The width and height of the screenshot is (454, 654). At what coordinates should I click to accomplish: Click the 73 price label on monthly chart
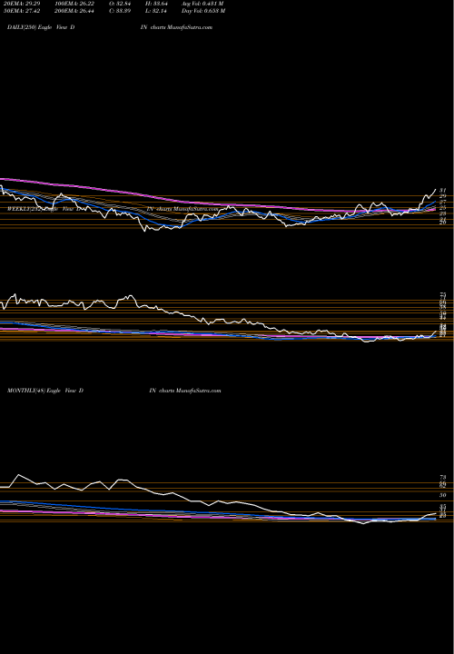[443, 477]
